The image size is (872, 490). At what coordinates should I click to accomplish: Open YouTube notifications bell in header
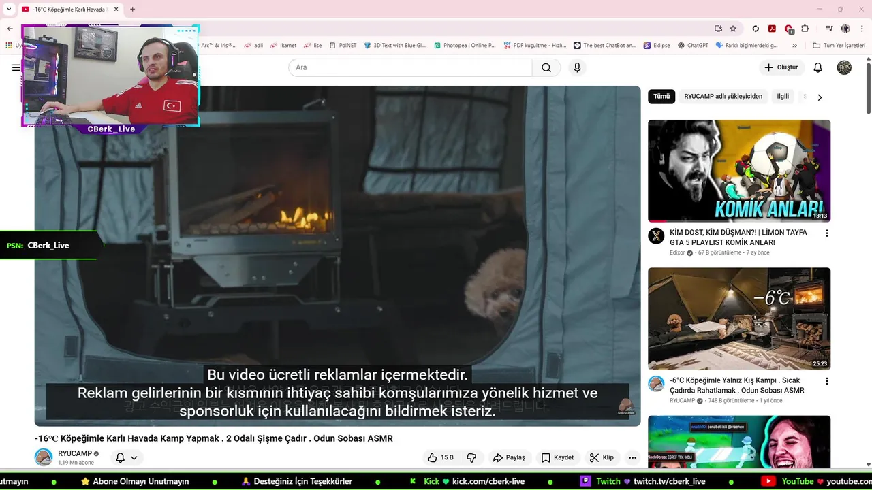818,67
